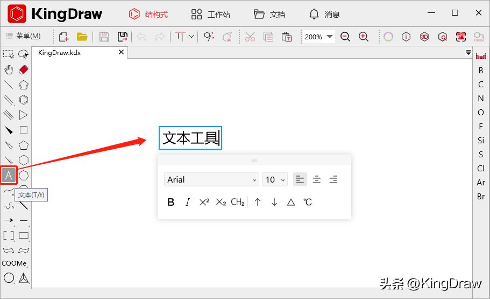The width and height of the screenshot is (490, 299).
Task: Select the lasso selection tool
Action: 24,54
